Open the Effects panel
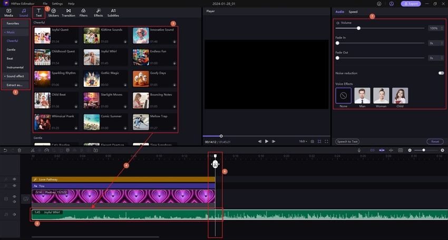This screenshot has height=240, width=448. pos(98,13)
